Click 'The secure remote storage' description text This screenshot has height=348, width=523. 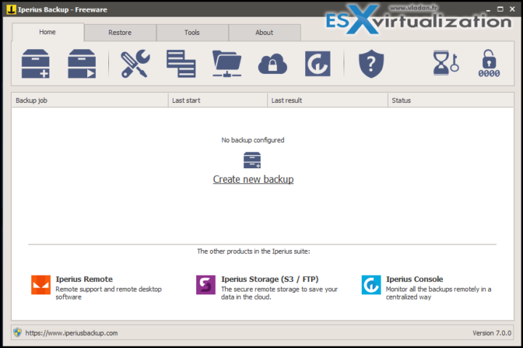[279, 293]
